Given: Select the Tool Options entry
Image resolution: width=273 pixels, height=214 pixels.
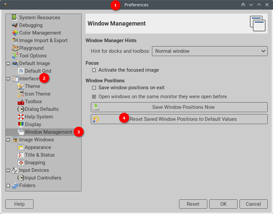Looking at the screenshot, I should click(33, 56).
